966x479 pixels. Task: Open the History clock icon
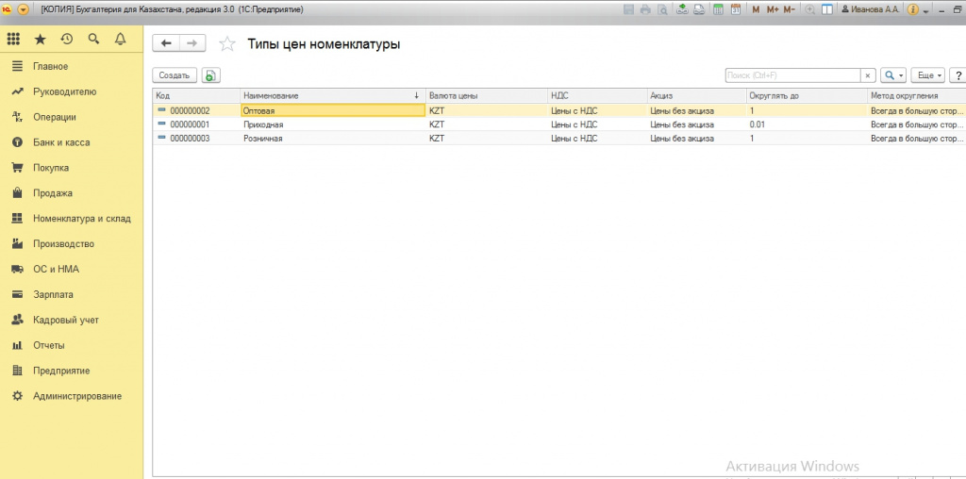[66, 40]
